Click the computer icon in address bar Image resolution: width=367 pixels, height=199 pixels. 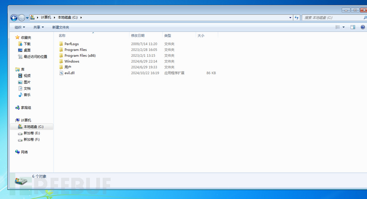(x=32, y=18)
